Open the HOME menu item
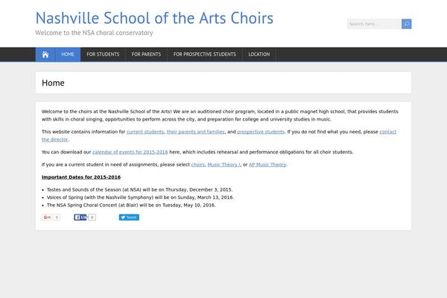This screenshot has width=447, height=298. pos(68,54)
